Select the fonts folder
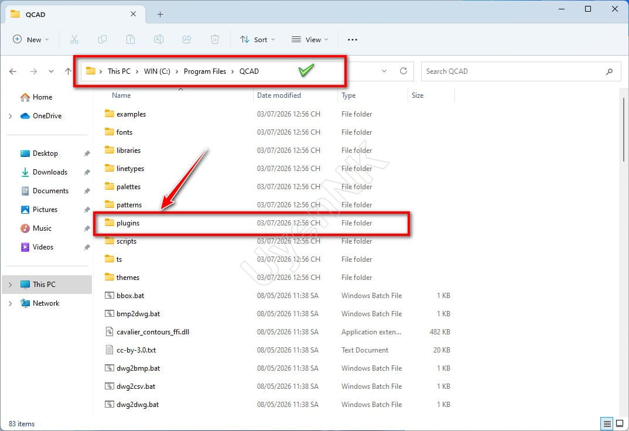 124,132
